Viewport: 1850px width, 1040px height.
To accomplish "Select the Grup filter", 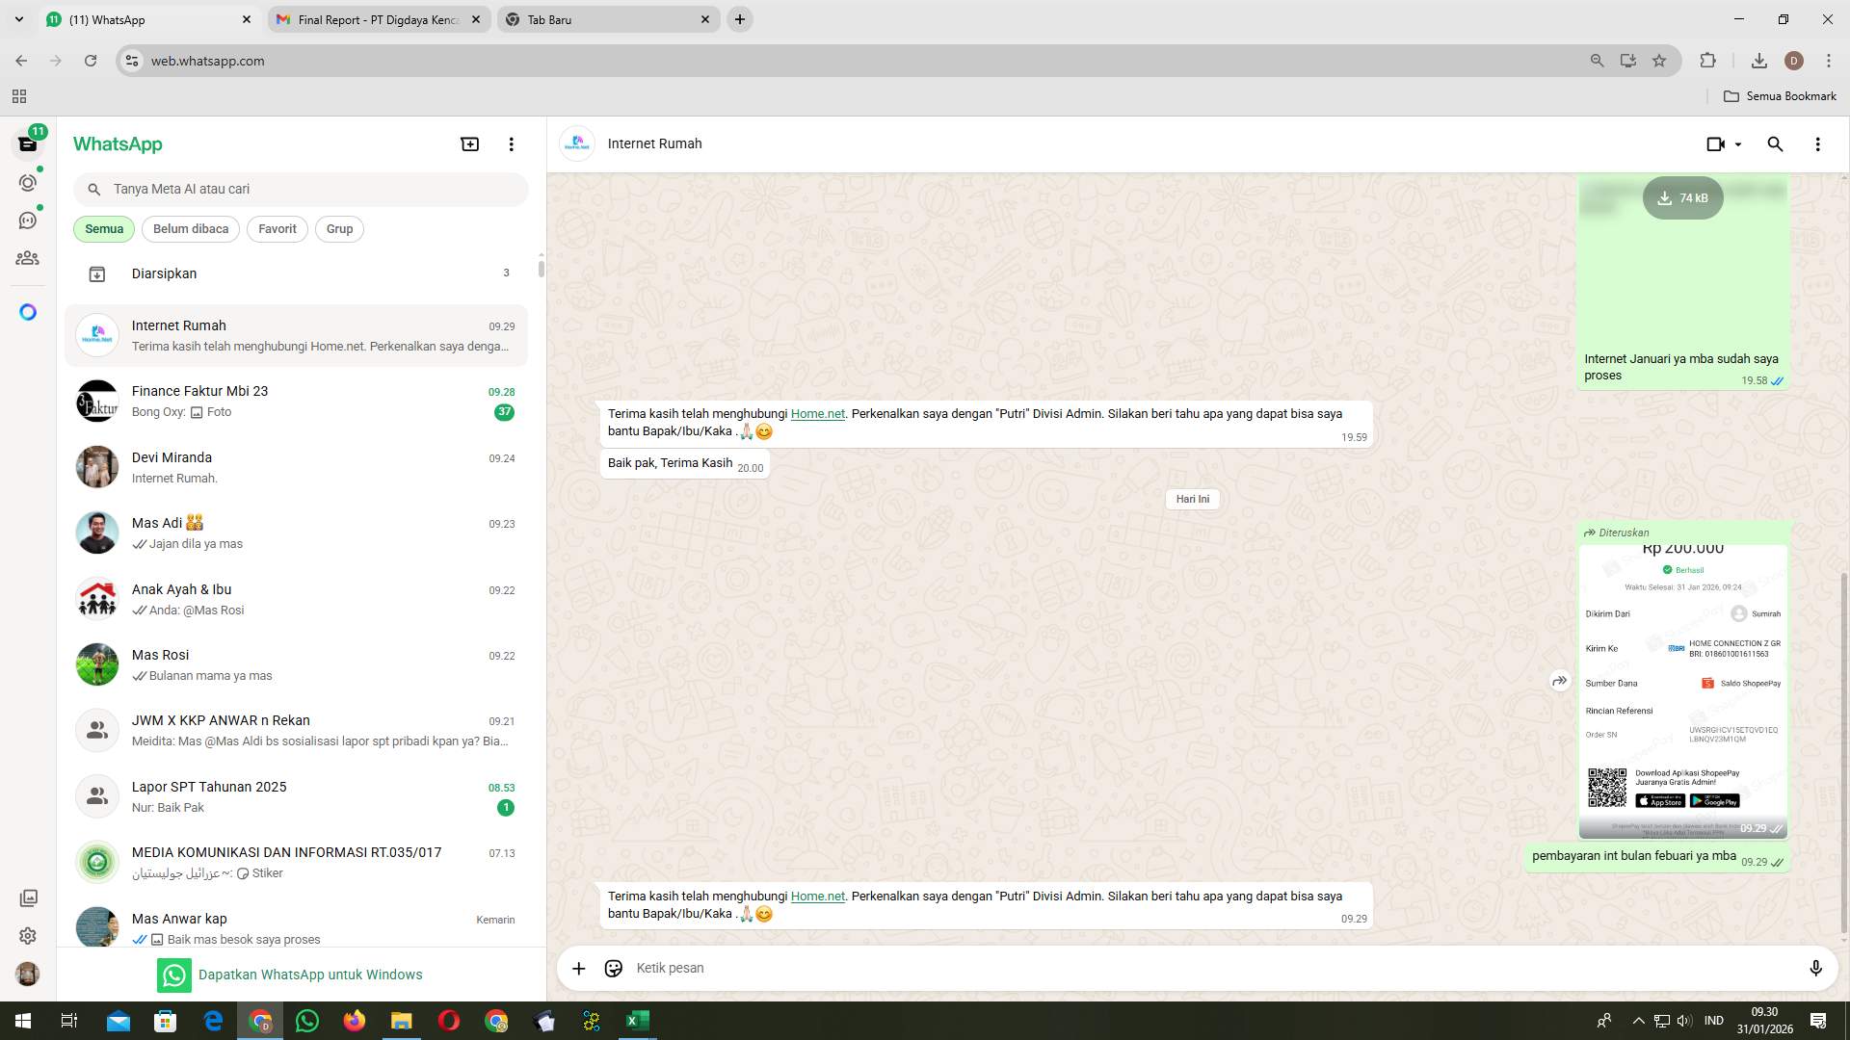I will [339, 228].
